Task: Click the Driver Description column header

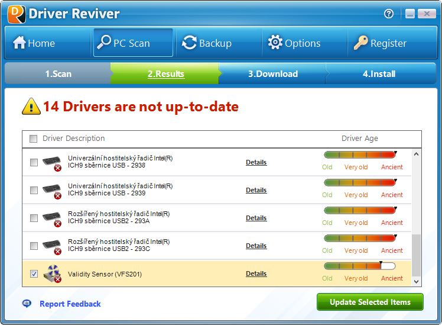Action: point(74,139)
